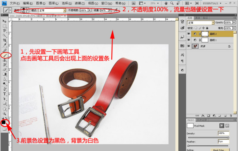
Task: Launch Bridge from the application bar
Action: [134, 3]
